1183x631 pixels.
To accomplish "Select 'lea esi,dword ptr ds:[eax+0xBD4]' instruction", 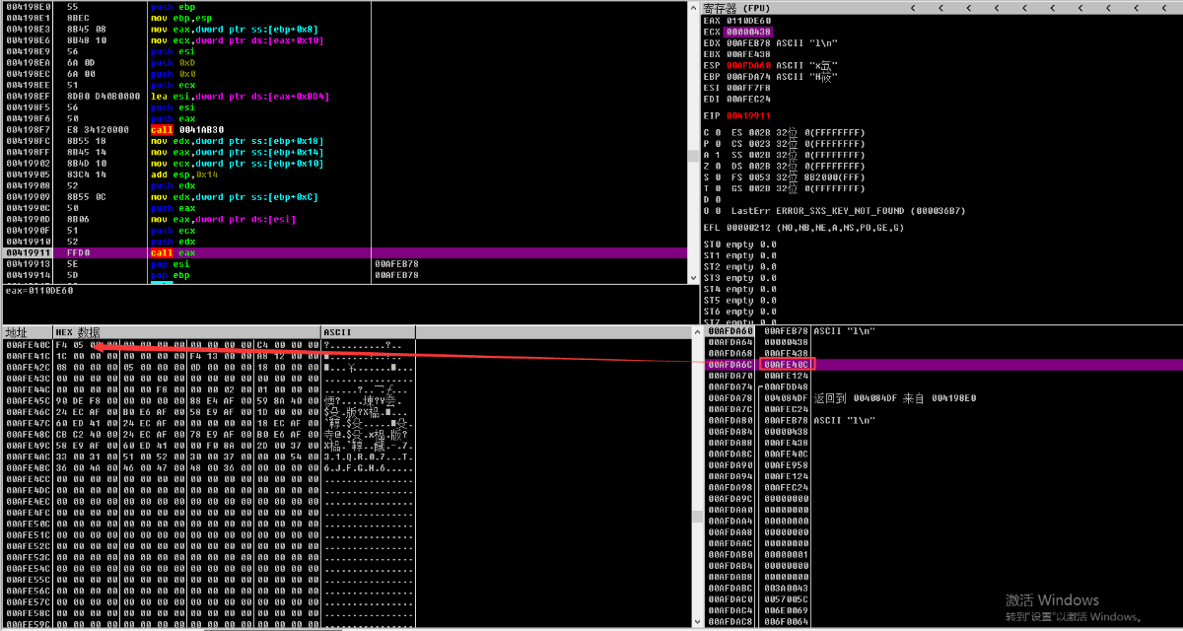I will (240, 96).
